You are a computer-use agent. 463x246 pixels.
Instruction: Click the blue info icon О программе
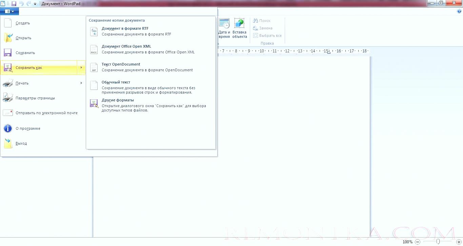8,128
